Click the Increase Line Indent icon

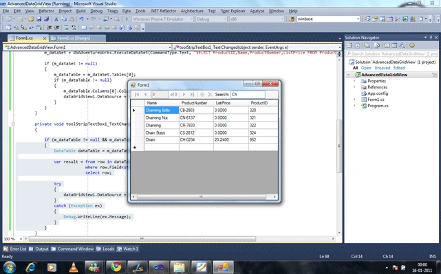57,27
